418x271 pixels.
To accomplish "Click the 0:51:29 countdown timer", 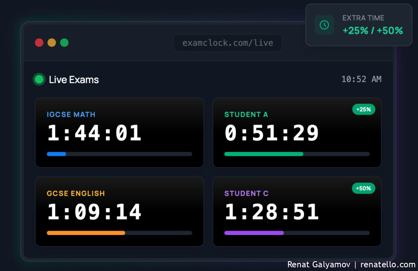I will click(272, 133).
